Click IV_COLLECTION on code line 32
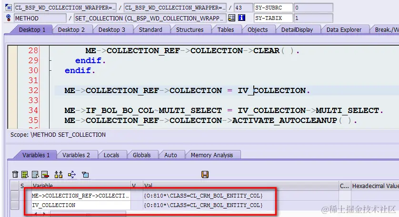The height and width of the screenshot is (217, 399). coord(272,90)
